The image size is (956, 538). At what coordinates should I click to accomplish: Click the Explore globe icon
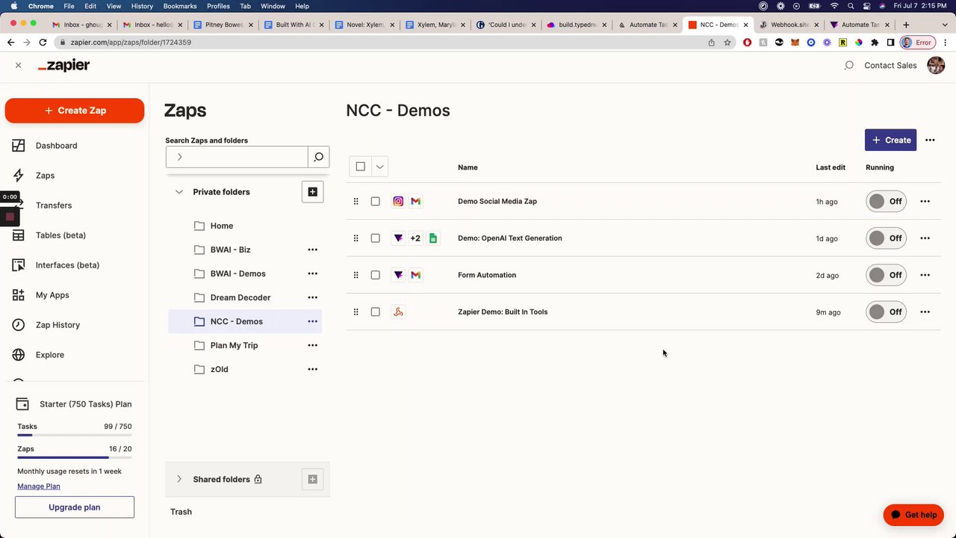click(19, 355)
